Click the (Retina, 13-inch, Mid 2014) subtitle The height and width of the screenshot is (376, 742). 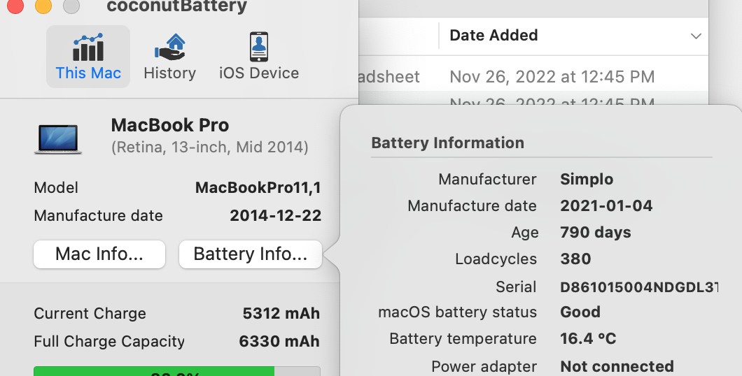point(209,147)
